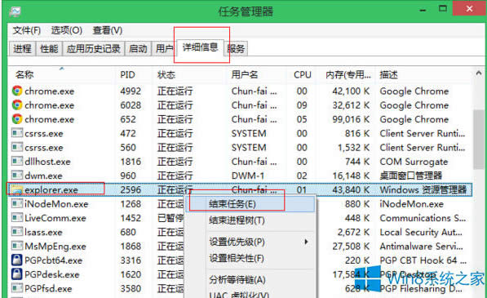
Task: Click memory value 27,508 K
Action: tap(351, 246)
